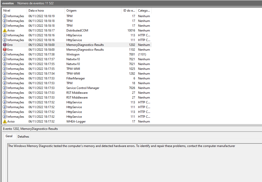Click the warning icon beside WHEA-Logger

tap(4, 121)
